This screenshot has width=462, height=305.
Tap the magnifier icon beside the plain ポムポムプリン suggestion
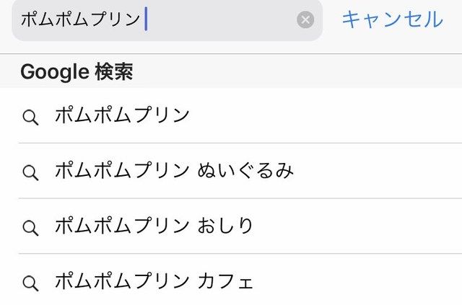coord(30,118)
